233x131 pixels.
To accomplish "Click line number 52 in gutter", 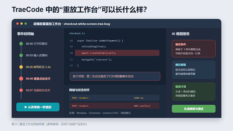I will pyautogui.click(x=71, y=65).
